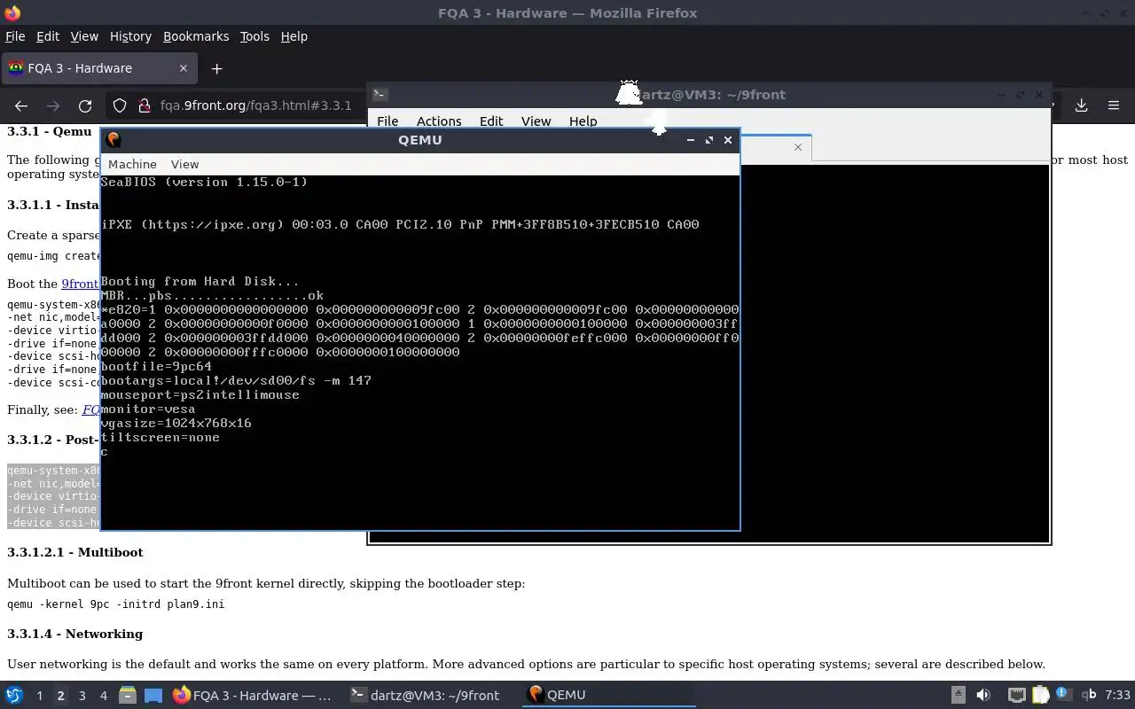Click the 'bootfile=9pc64' line in QEMU
The height and width of the screenshot is (709, 1135).
pos(156,366)
